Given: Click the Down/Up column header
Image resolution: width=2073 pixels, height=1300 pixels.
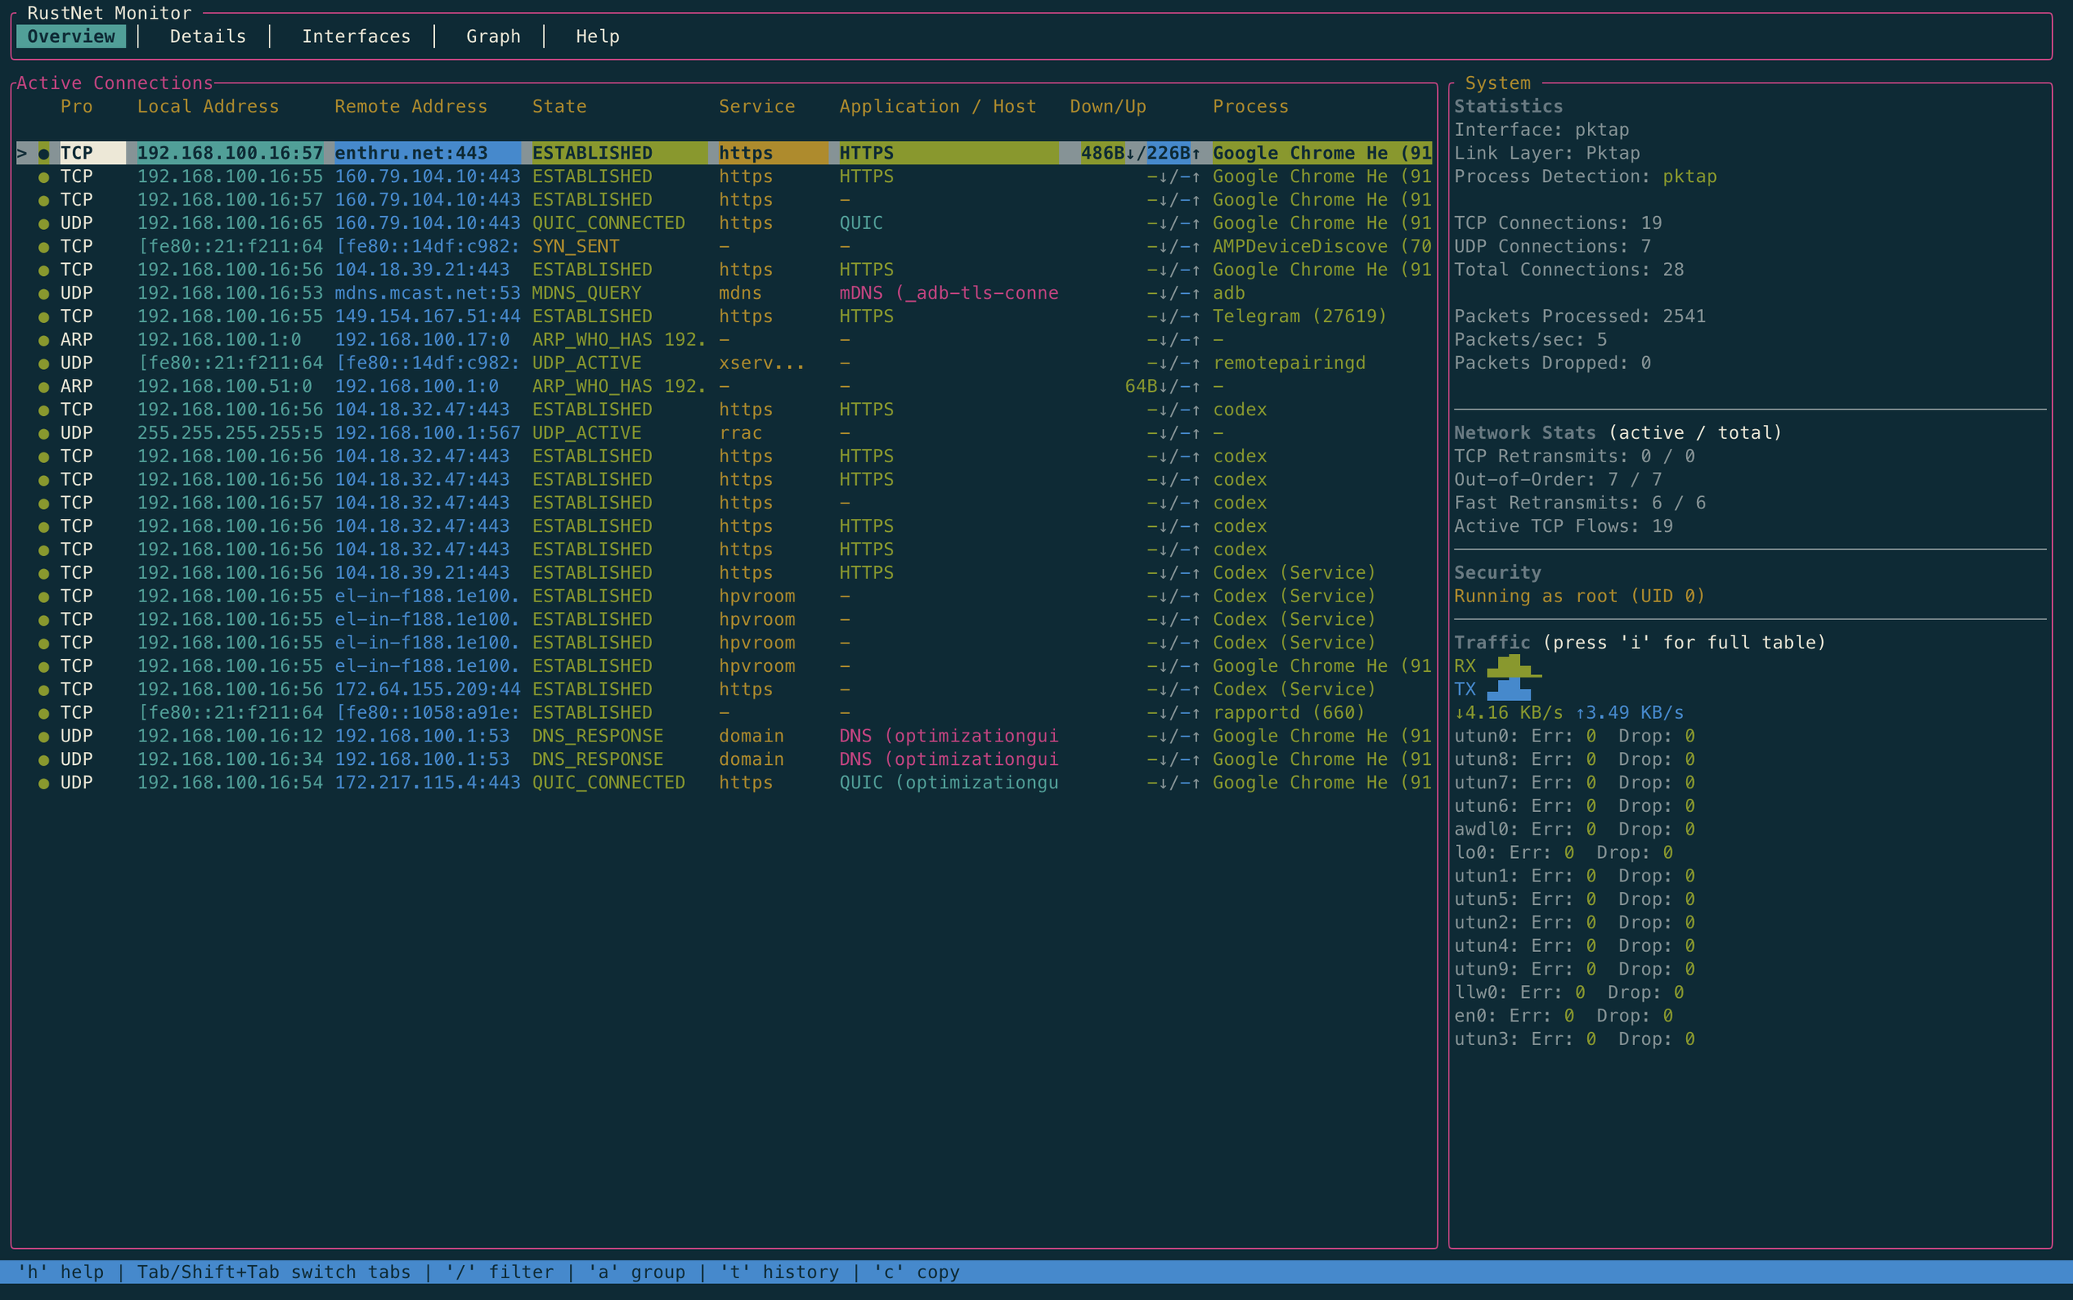Looking at the screenshot, I should click(x=1108, y=107).
